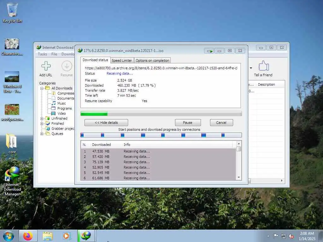Click the muted volume tray icon
This screenshot has width=323, height=242.
(x=291, y=236)
